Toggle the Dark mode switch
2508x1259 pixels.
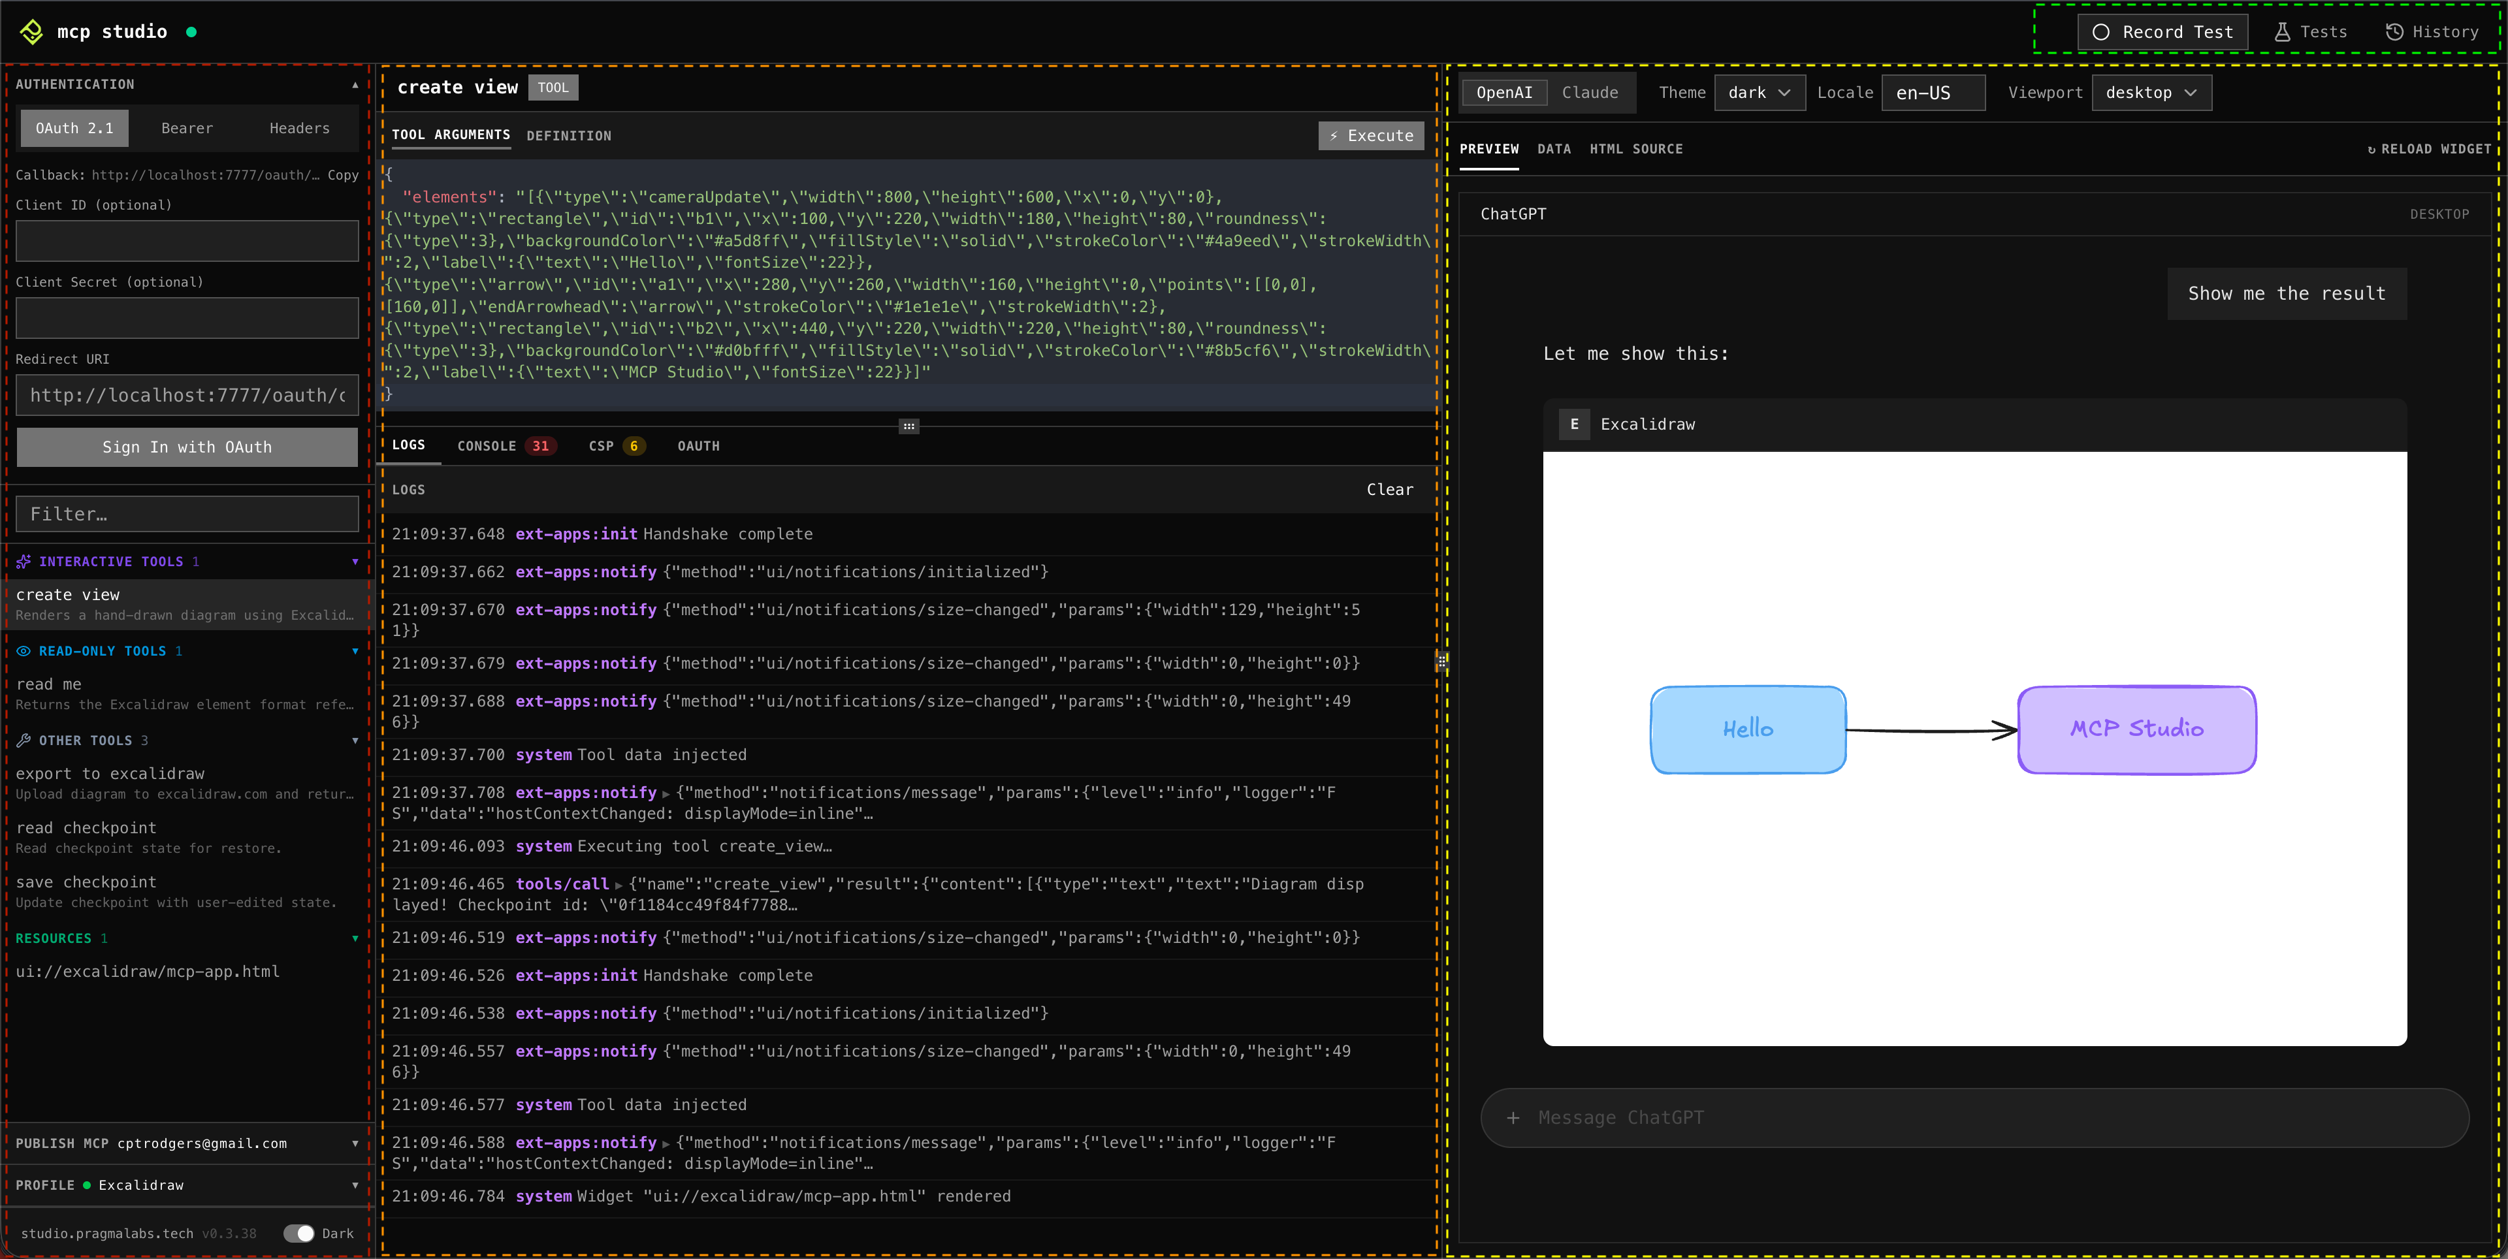299,1234
